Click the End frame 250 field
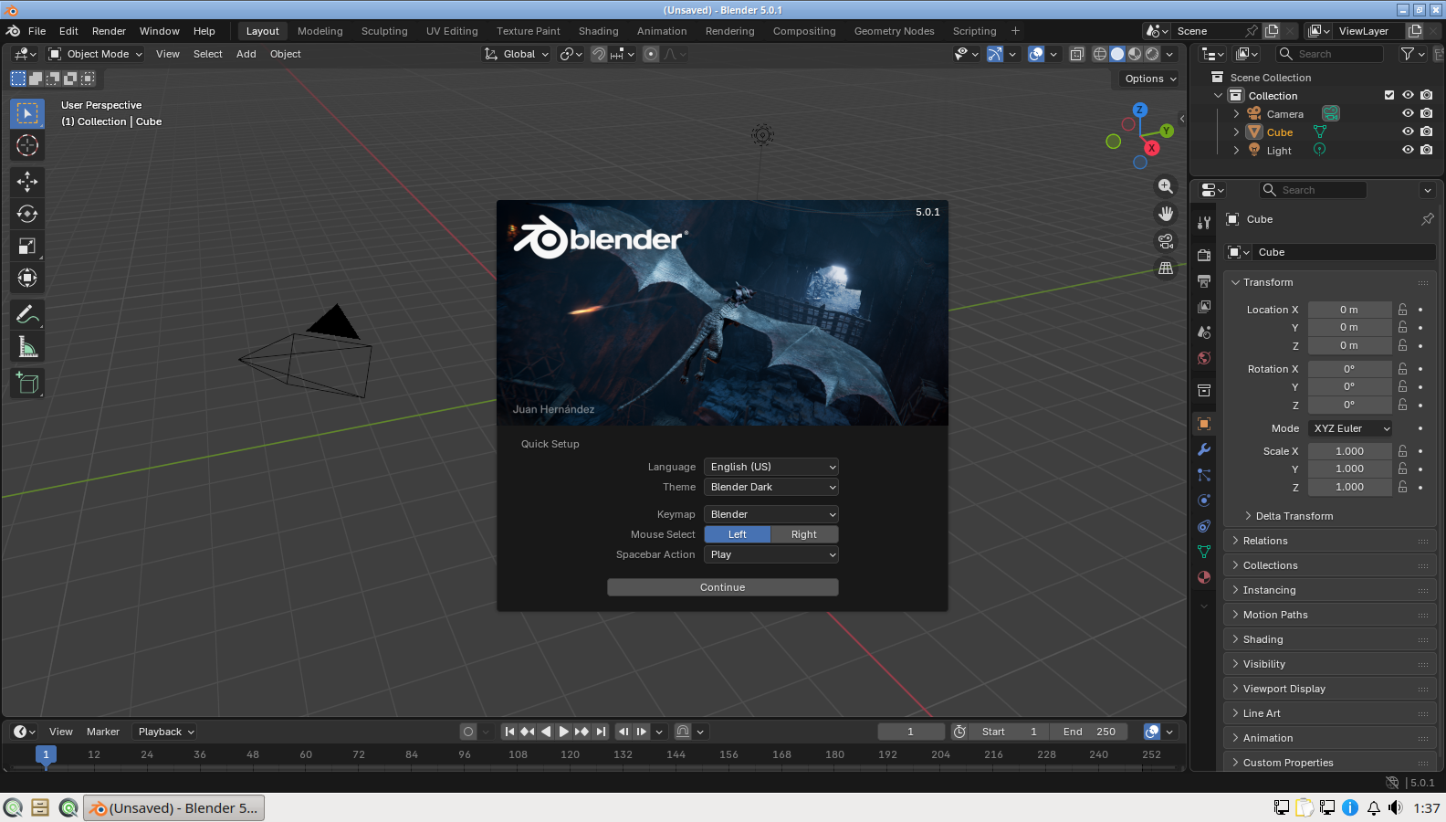Viewport: 1446px width, 822px height. [1089, 732]
